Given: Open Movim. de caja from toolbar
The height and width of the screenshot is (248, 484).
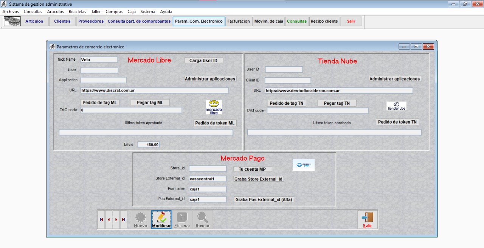Looking at the screenshot, I should click(x=269, y=21).
